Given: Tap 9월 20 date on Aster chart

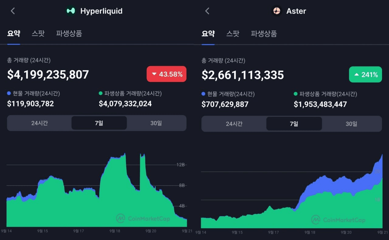Looking at the screenshot, I should [x=346, y=232].
